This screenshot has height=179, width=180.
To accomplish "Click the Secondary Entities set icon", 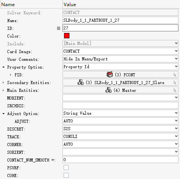I will [x=81, y=82].
